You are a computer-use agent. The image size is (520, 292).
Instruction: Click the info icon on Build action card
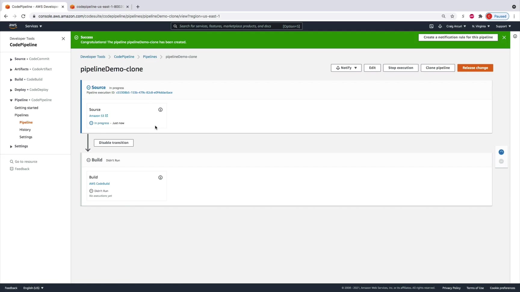click(x=160, y=178)
